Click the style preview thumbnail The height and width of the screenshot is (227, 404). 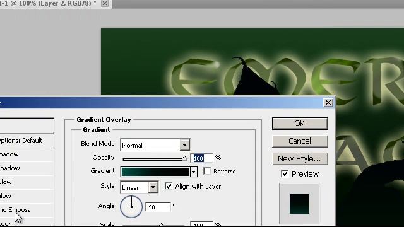[299, 204]
